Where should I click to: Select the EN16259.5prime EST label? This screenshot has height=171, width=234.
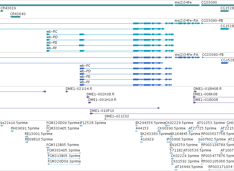tap(184, 145)
